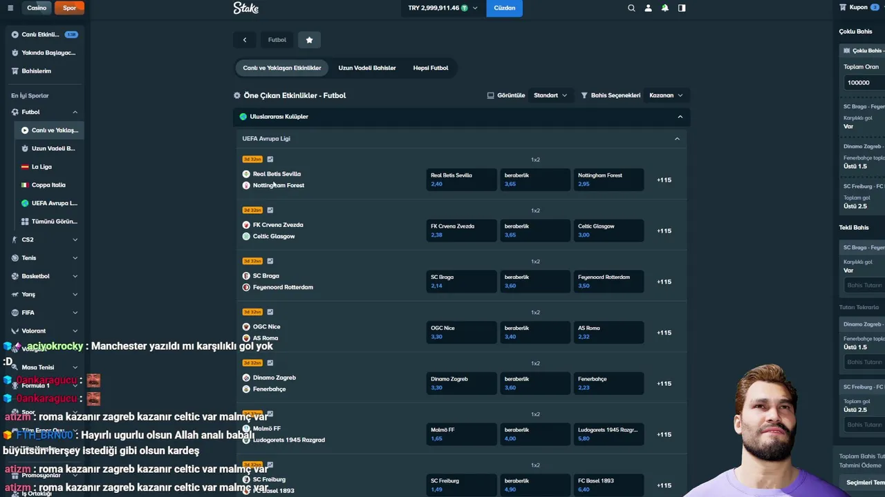885x497 pixels.
Task: Bet on Celtic Glasgow 3,00
Action: tap(608, 231)
